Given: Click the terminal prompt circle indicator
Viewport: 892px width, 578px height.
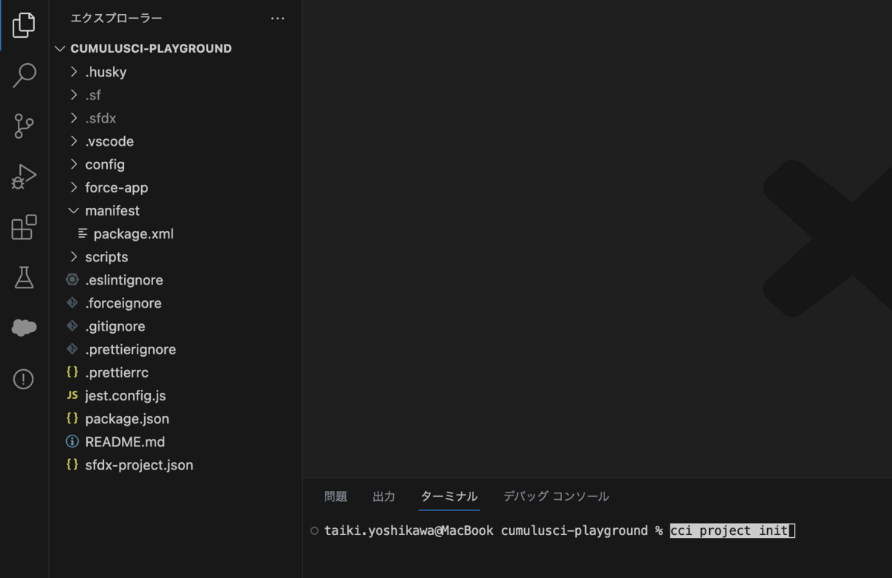Looking at the screenshot, I should tap(314, 530).
